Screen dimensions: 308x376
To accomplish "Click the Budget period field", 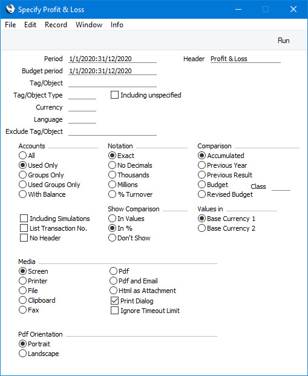I will [x=113, y=71].
